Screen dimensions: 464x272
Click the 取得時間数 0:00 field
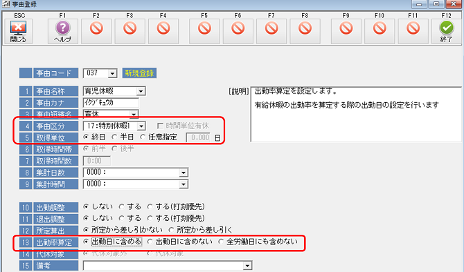point(97,161)
